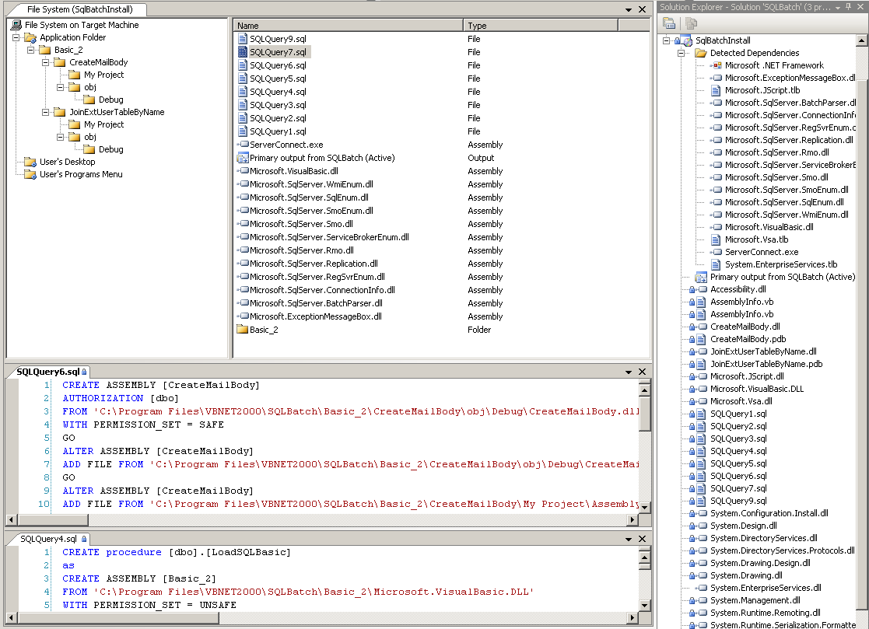Click the User's Desktop folder icon
The height and width of the screenshot is (629, 869).
click(x=30, y=162)
